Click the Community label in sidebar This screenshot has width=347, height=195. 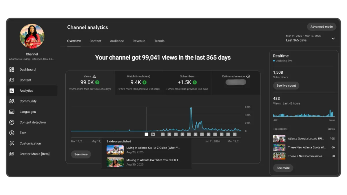[28, 101]
